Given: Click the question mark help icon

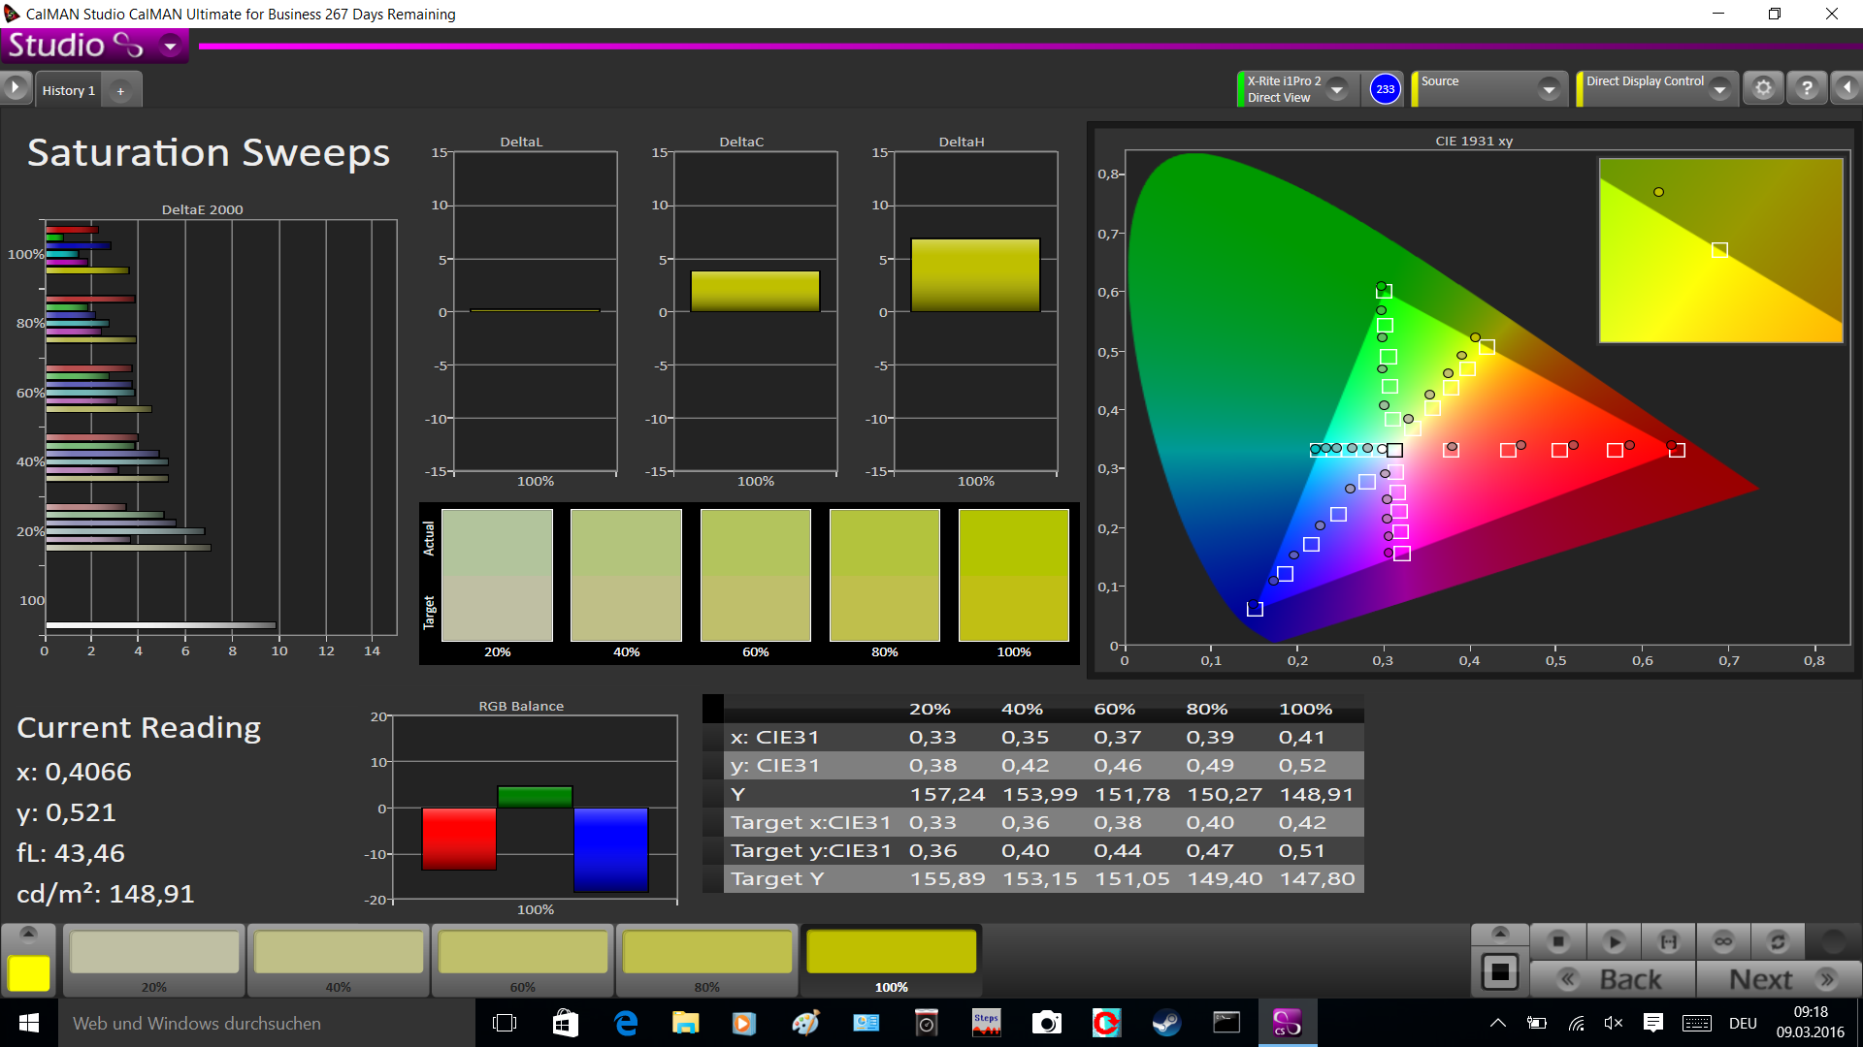Looking at the screenshot, I should (1807, 88).
